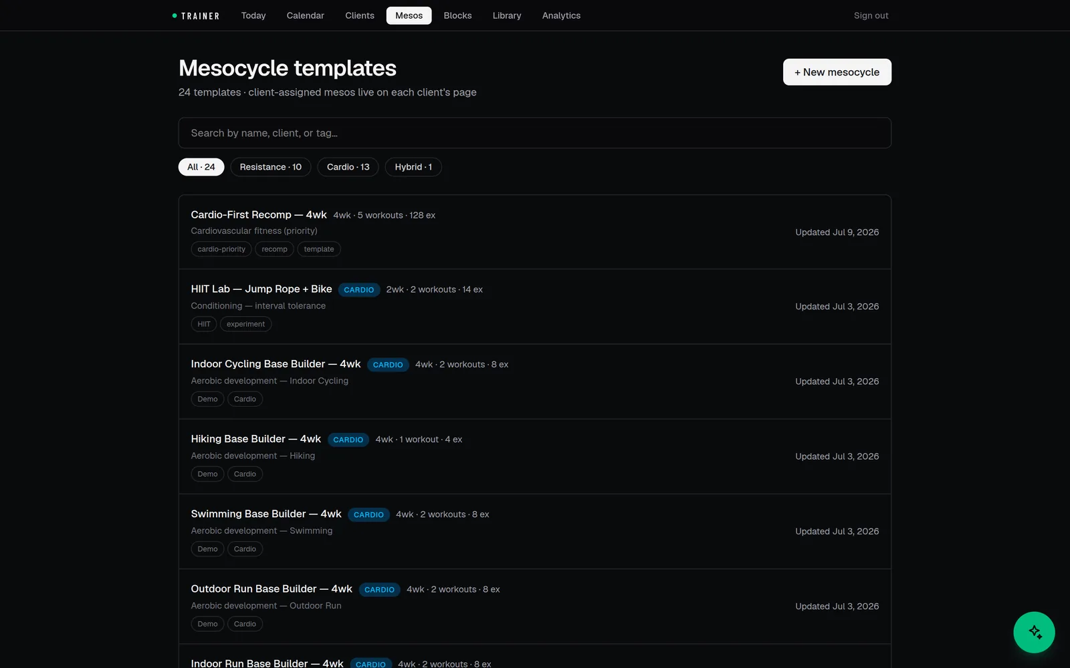1070x668 pixels.
Task: Click "2wk · 2 workouts · 14 ex" text
Action: pos(434,289)
